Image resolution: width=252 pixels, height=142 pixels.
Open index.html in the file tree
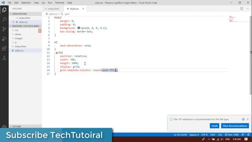coord(20,47)
